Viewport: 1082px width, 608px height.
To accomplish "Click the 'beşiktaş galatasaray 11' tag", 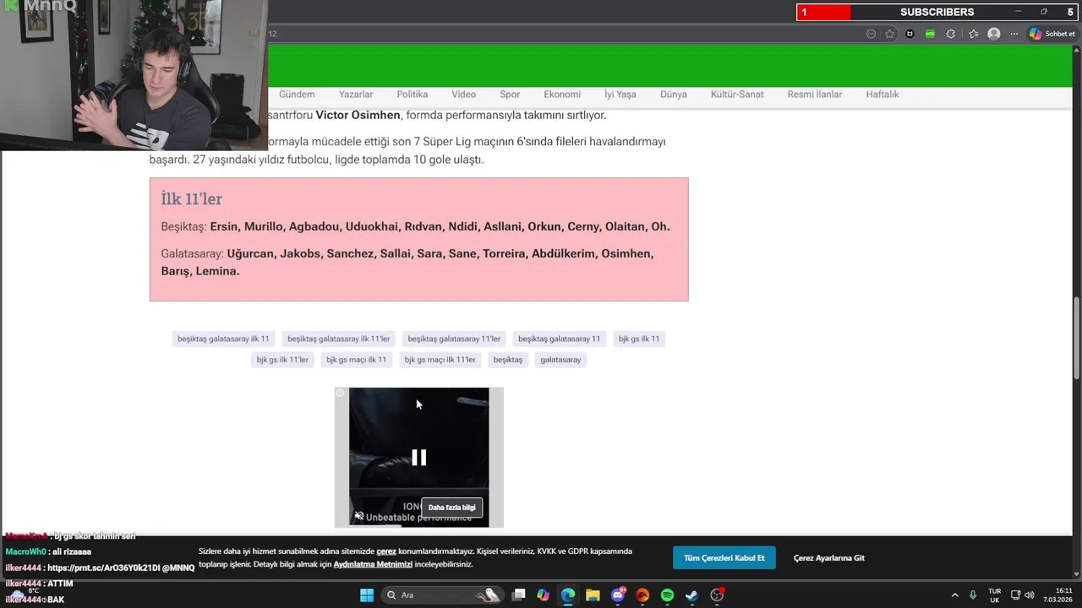I will tap(560, 339).
